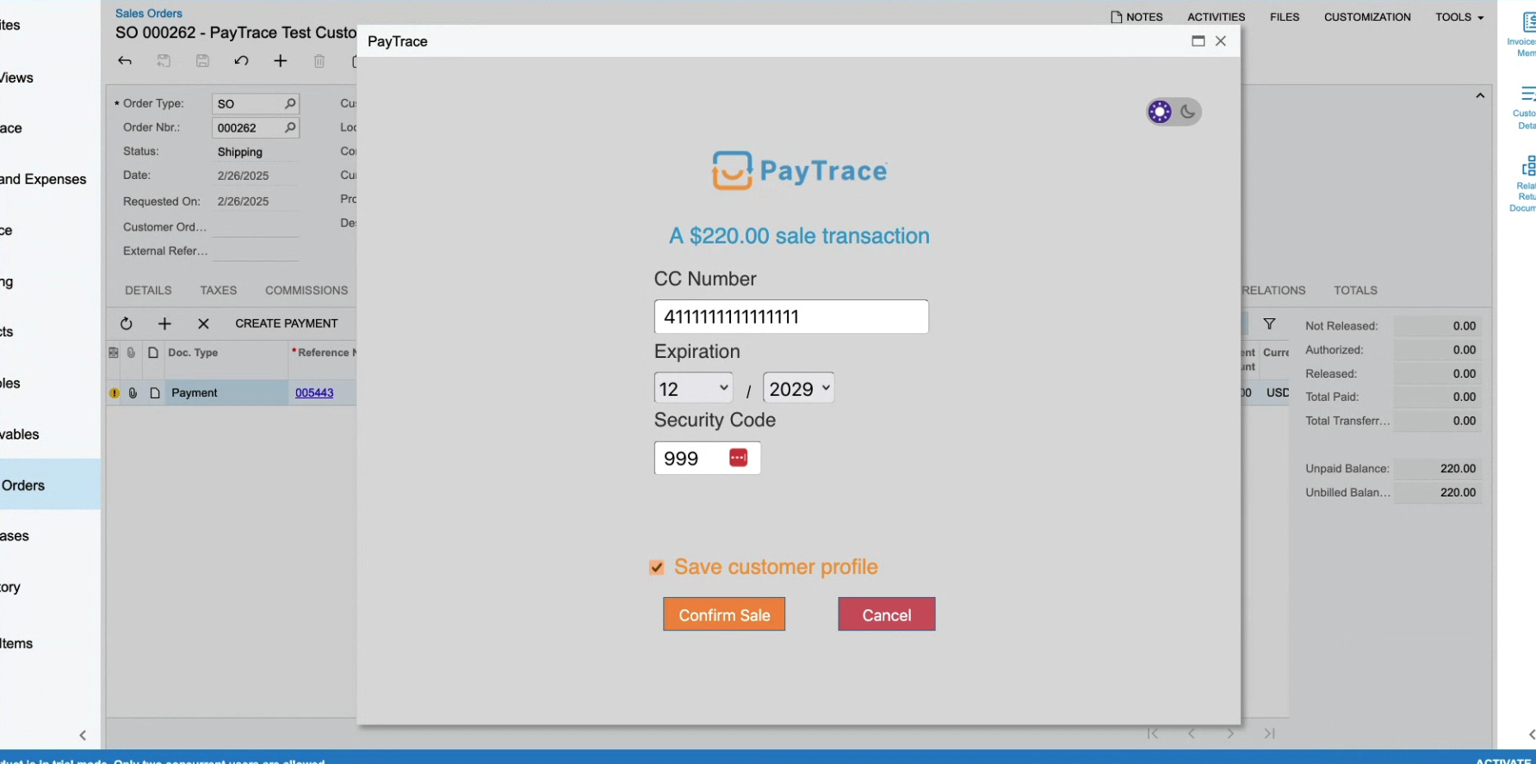The image size is (1536, 764).
Task: Add a row in the payments grid
Action: coord(164,323)
